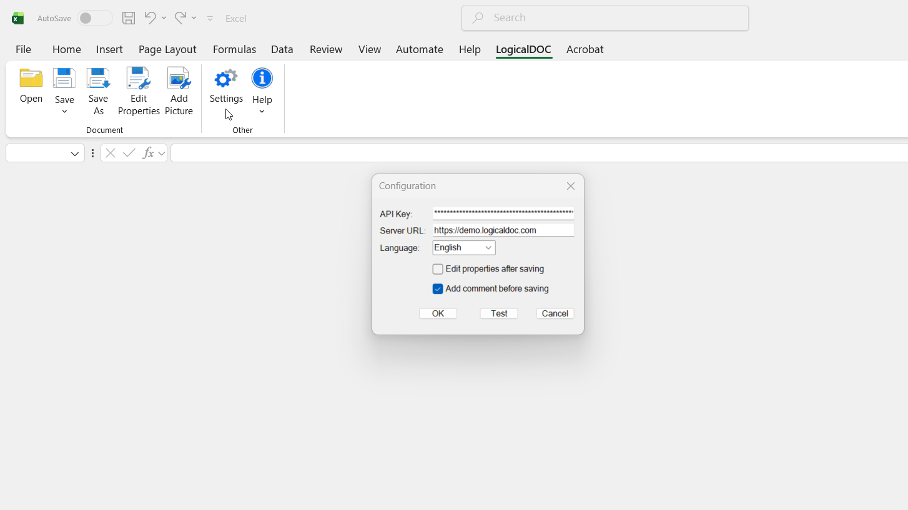Open the Name Box dropdown
The height and width of the screenshot is (510, 908).
tap(75, 154)
